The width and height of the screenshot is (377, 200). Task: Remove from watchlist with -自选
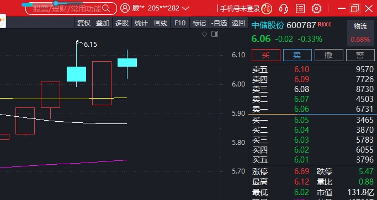(x=219, y=23)
